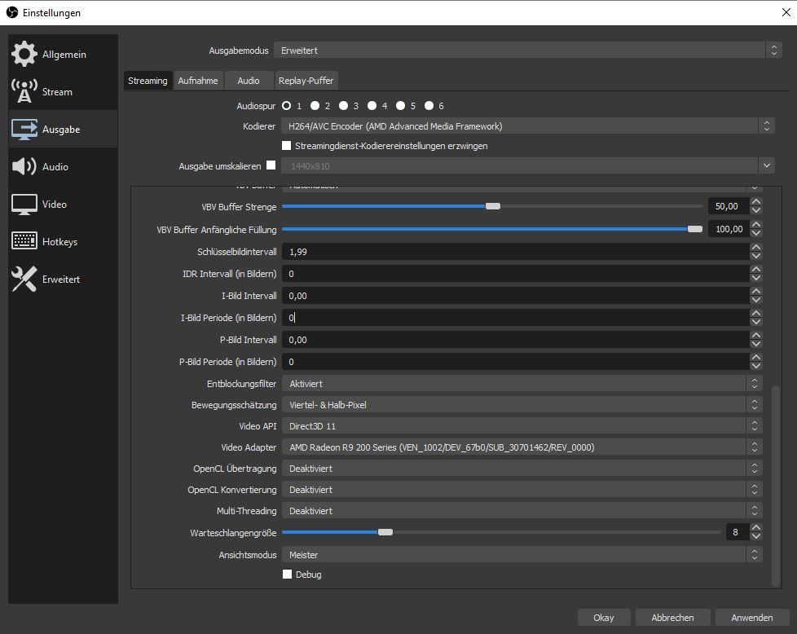Select Audiospur radio button 3
Screen dimensions: 797x634
344,106
